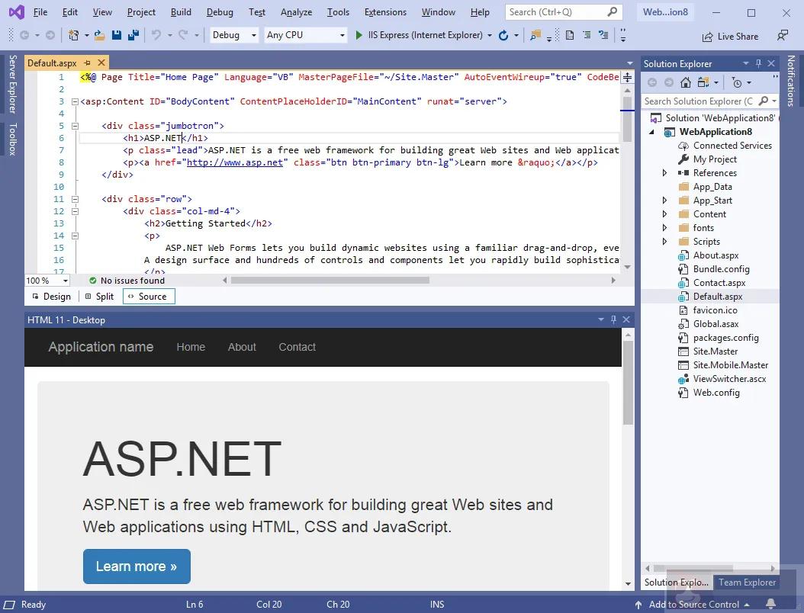Open Notifications from the status bar bell
Viewport: 804px width, 613px height.
[x=769, y=604]
